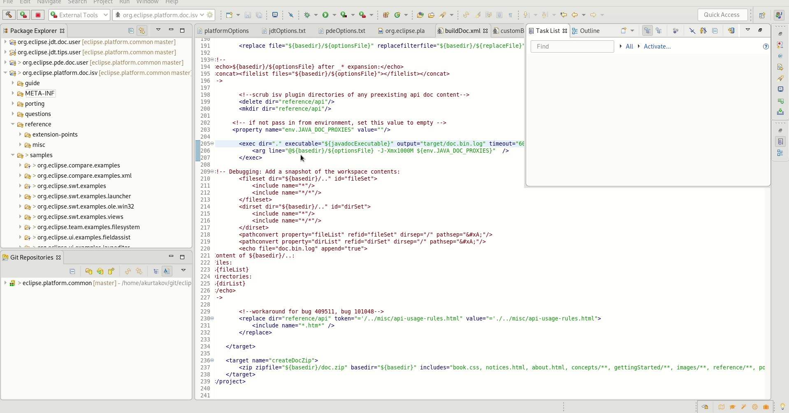Image resolution: width=789 pixels, height=413 pixels.
Task: Switch to the jdtOptions.txt editor tab
Action: (x=287, y=31)
